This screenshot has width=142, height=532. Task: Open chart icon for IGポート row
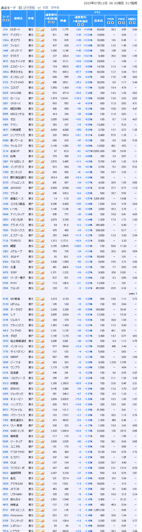[x=42, y=30]
